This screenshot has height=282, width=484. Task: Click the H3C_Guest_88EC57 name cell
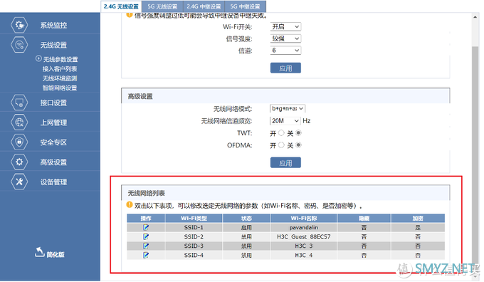click(x=304, y=236)
